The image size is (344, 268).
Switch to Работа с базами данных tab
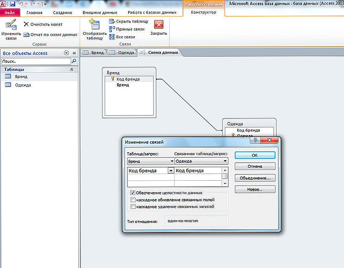tap(152, 12)
